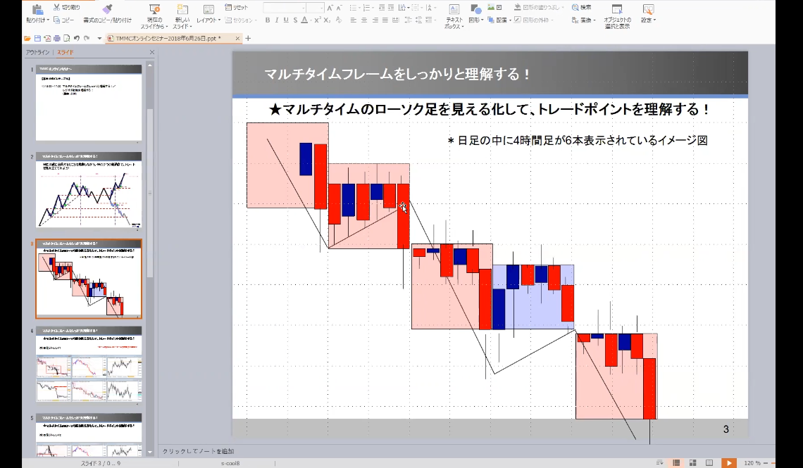Select the Format Painter brush icon
Viewport: 803px width, 468px height.
(x=106, y=9)
